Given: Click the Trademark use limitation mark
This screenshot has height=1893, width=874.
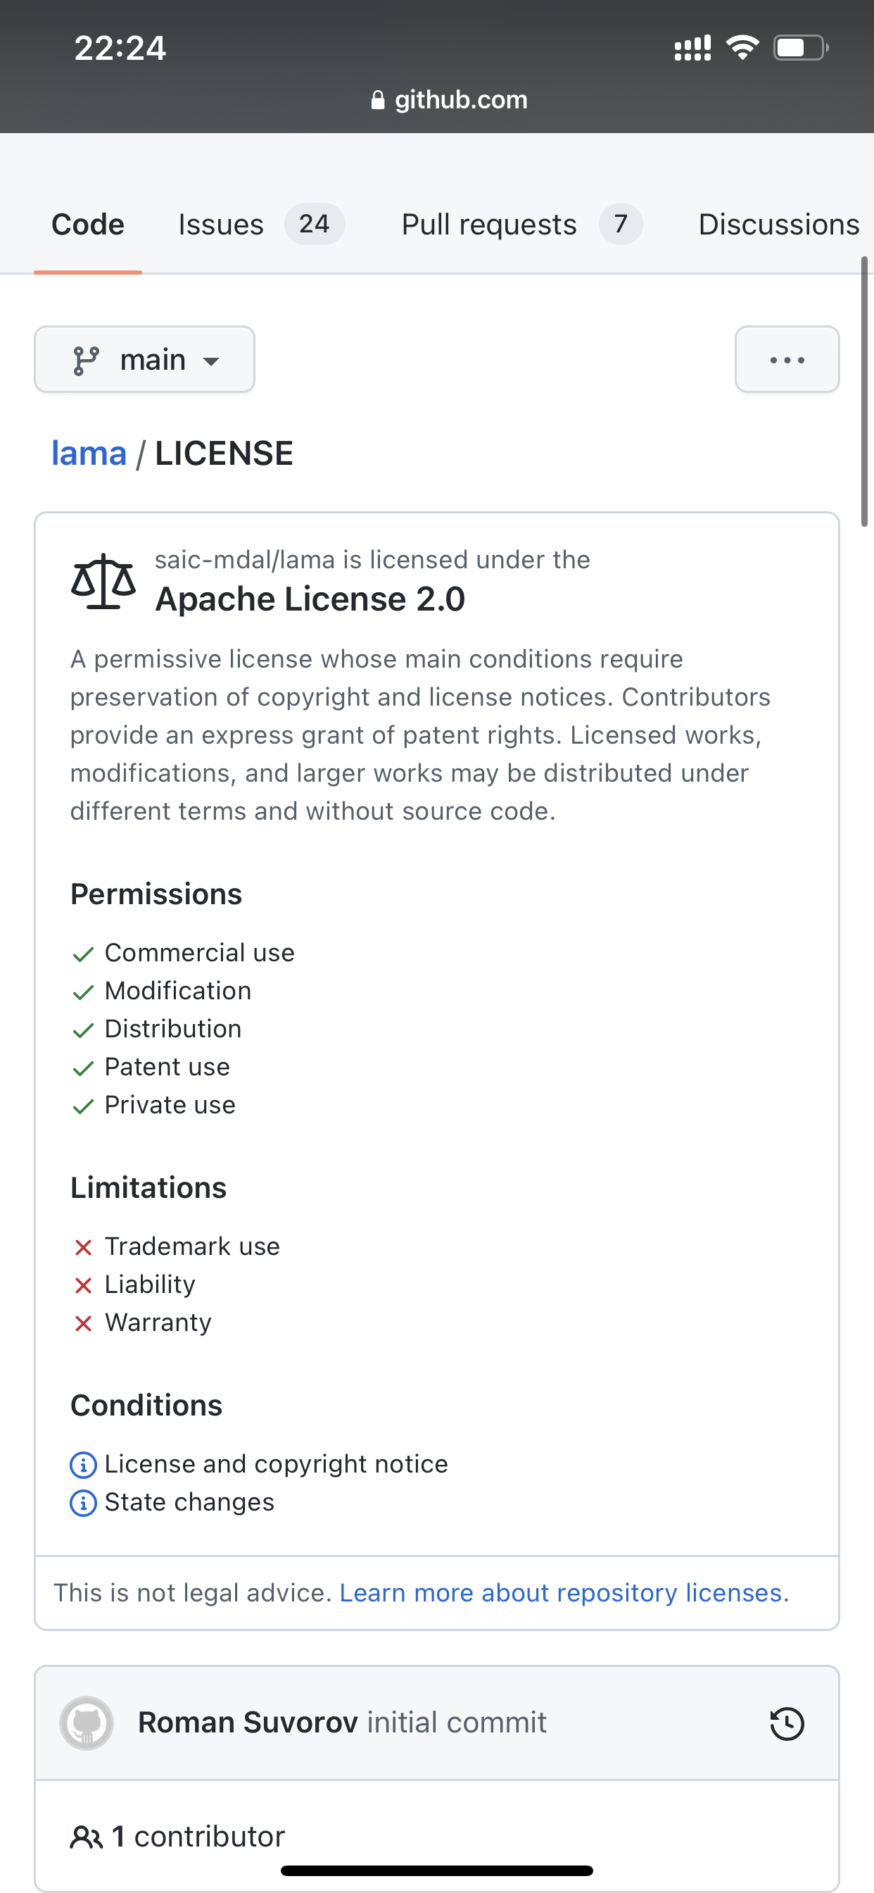Looking at the screenshot, I should (x=83, y=1247).
